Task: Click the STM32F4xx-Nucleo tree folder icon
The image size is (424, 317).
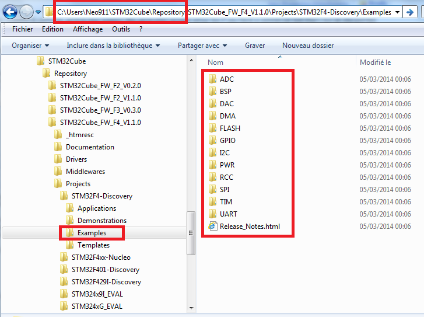Action: (64, 257)
